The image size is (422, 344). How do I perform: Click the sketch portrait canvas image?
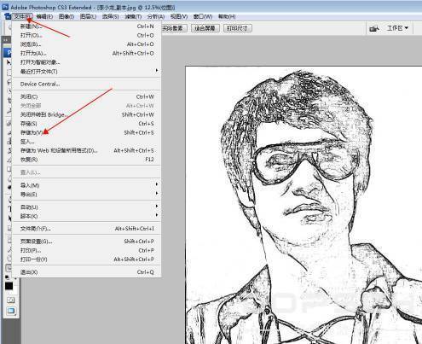(x=303, y=205)
